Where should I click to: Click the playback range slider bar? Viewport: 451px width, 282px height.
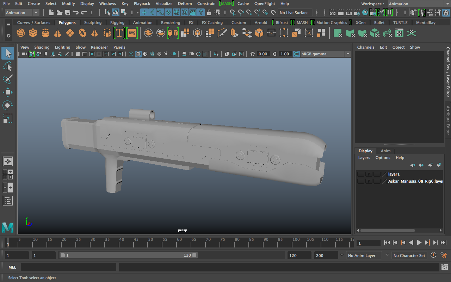tap(129, 255)
